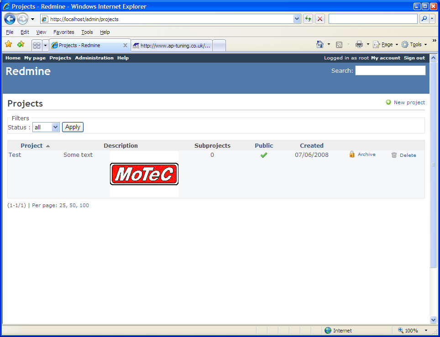
Task: Click the scrollbar down arrow
Action: click(x=433, y=320)
